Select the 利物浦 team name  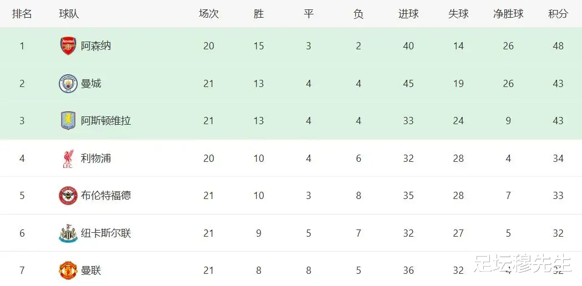tap(96, 159)
